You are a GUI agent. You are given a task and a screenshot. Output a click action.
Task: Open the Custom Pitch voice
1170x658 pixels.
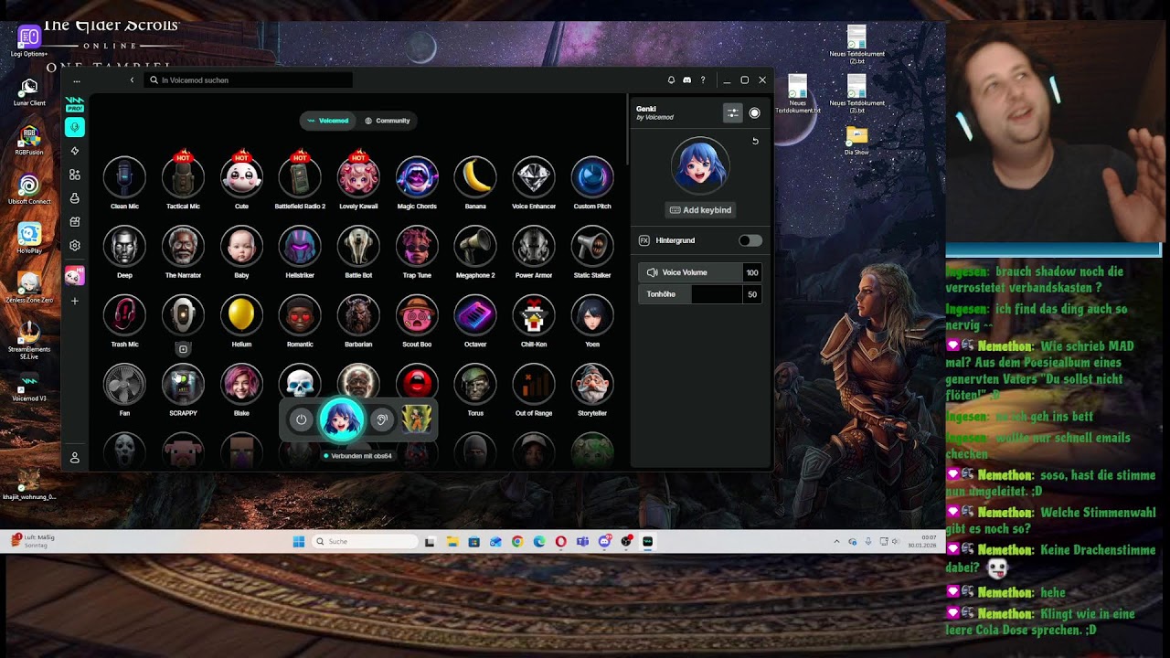[x=592, y=177]
